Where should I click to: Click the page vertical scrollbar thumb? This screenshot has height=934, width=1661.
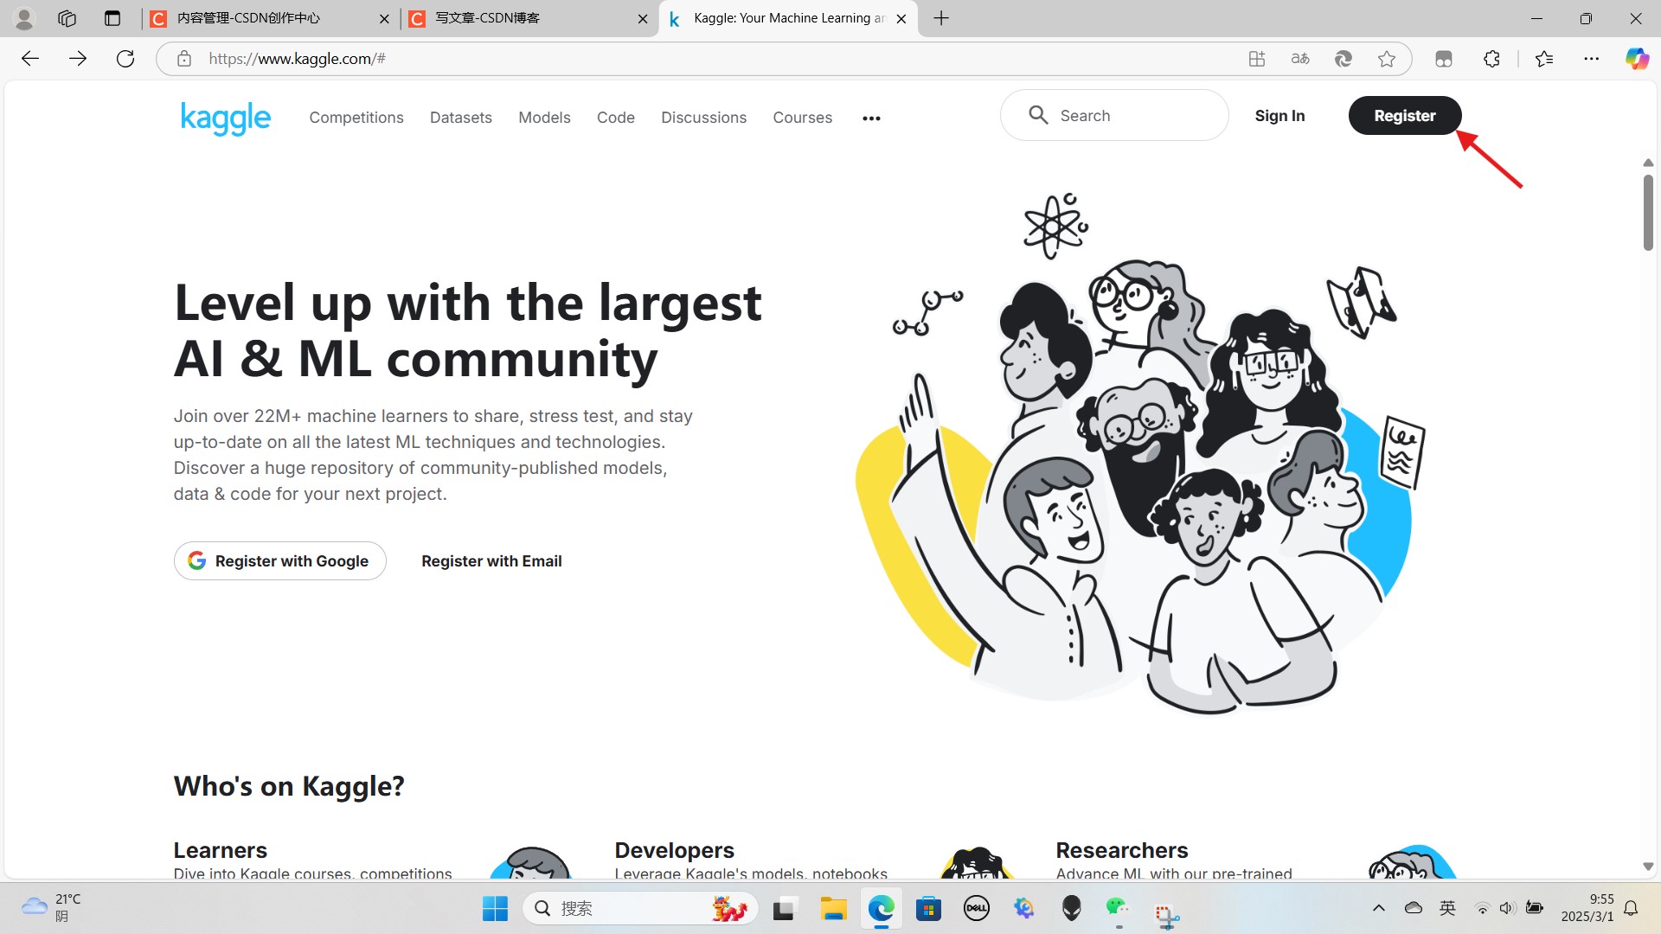tap(1648, 212)
